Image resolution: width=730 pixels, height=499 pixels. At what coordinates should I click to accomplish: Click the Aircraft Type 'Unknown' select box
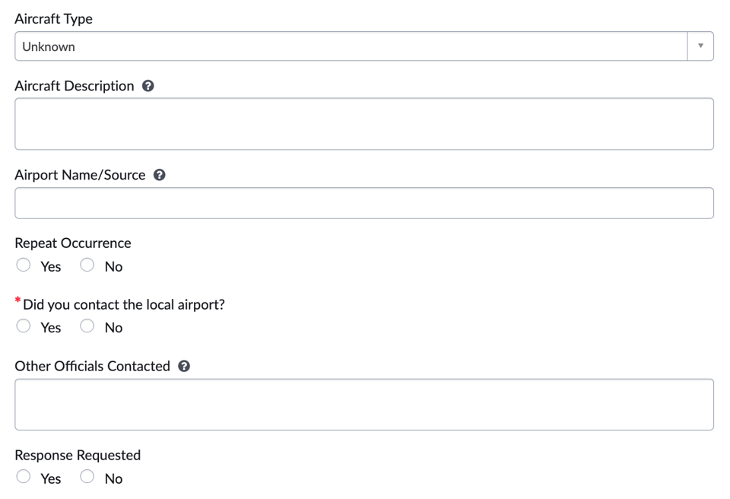[350, 46]
